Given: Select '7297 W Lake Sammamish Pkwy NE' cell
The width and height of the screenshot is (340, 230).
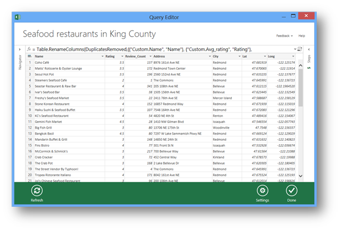Looking at the screenshot, I should [x=182, y=134].
